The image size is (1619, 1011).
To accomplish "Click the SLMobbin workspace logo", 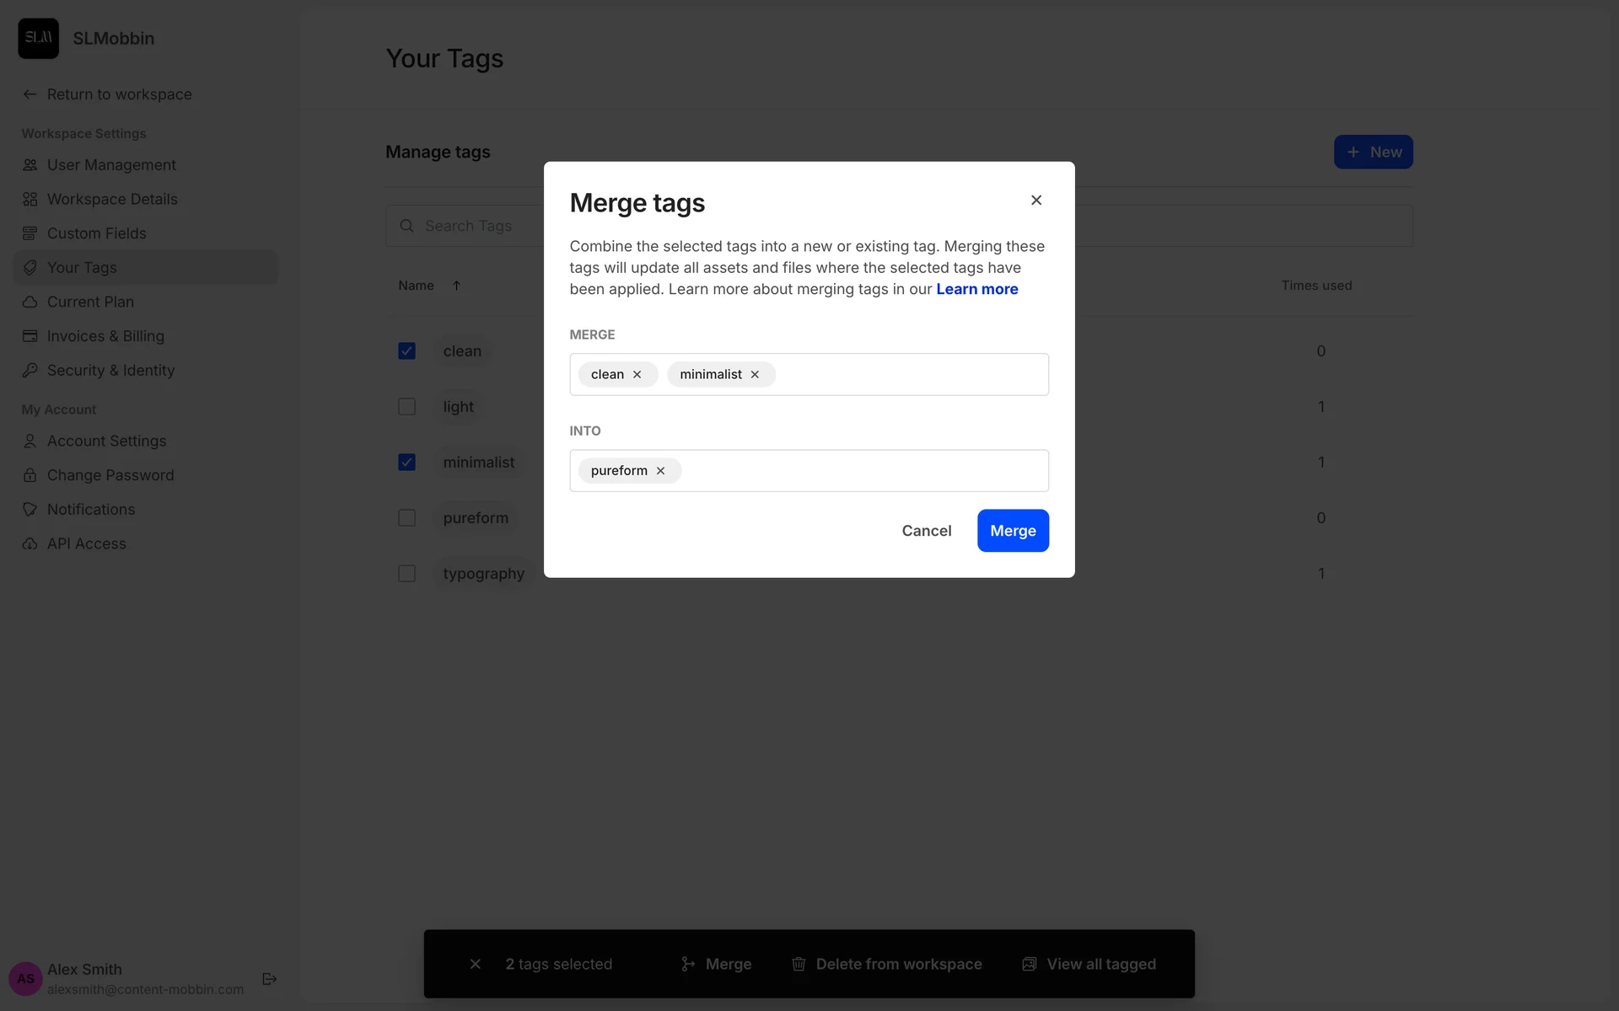I will (x=39, y=39).
